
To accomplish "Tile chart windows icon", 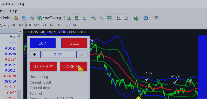I will click(109, 18).
